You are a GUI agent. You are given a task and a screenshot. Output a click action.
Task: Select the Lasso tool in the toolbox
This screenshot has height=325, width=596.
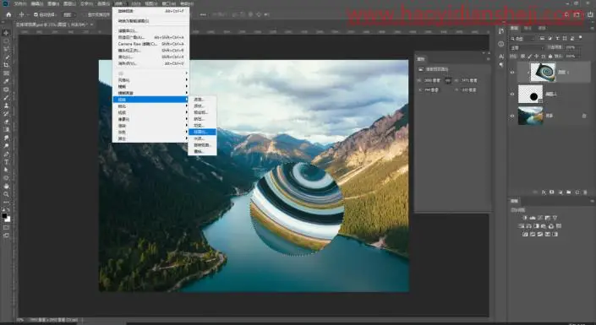(6, 49)
